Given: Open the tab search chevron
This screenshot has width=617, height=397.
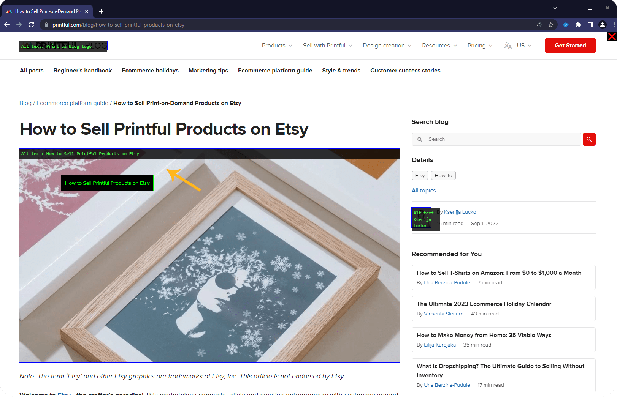Looking at the screenshot, I should [555, 8].
